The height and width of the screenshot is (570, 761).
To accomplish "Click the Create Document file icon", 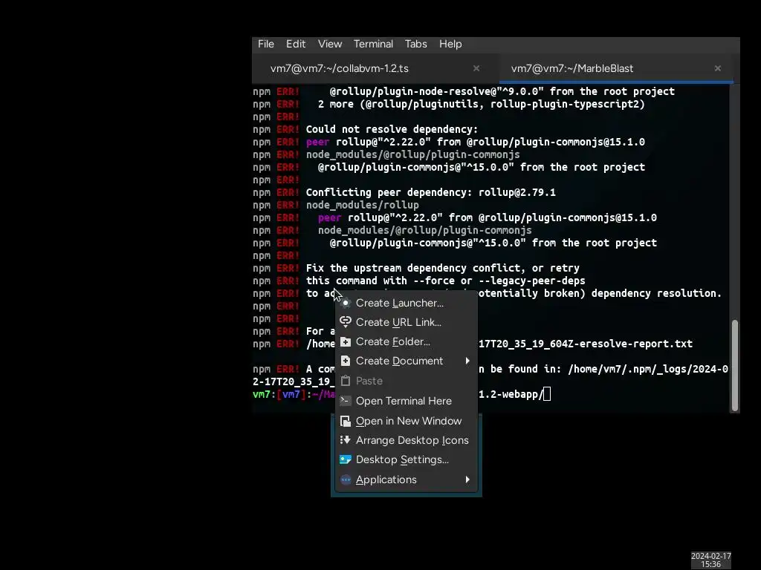I will 346,361.
